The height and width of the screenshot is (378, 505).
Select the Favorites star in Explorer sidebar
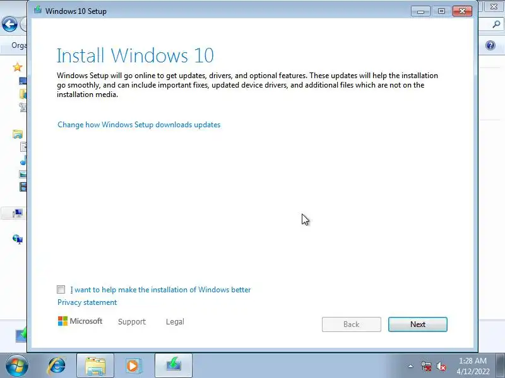tap(18, 67)
